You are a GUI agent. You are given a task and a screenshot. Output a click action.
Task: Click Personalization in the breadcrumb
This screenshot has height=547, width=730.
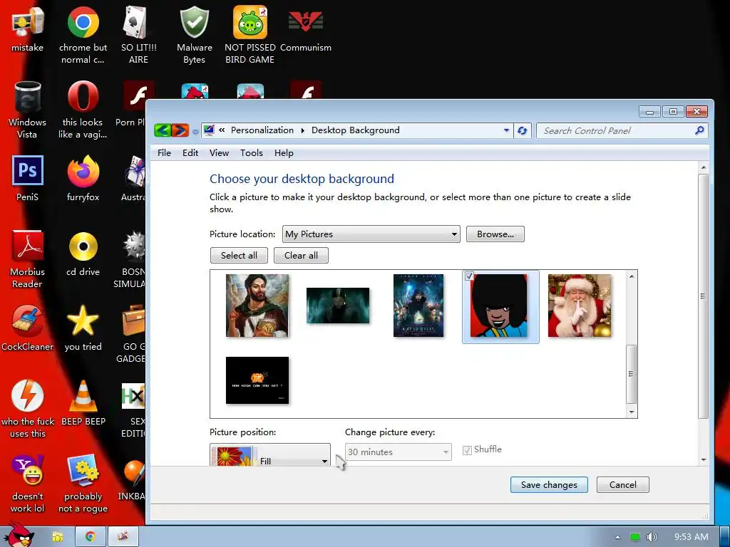click(262, 130)
